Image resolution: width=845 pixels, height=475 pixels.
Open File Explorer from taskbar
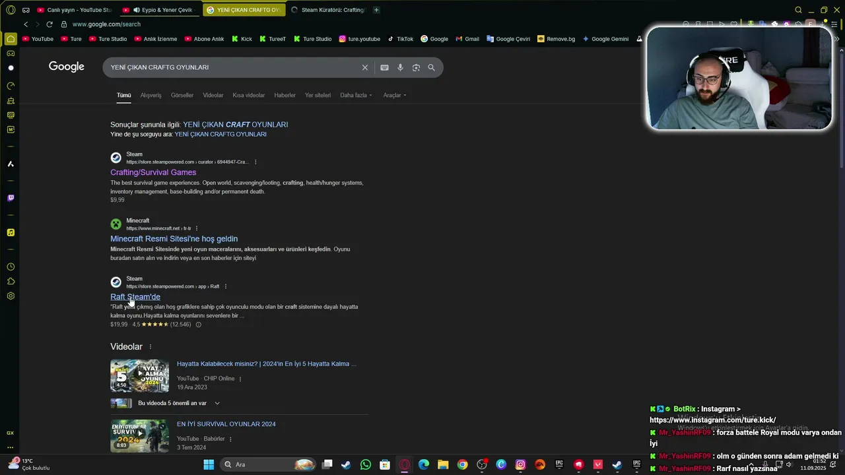pos(443,464)
